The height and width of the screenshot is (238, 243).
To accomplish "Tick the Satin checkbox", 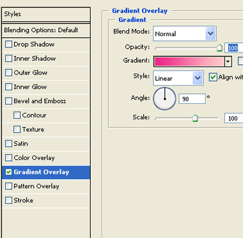I will tap(8, 144).
